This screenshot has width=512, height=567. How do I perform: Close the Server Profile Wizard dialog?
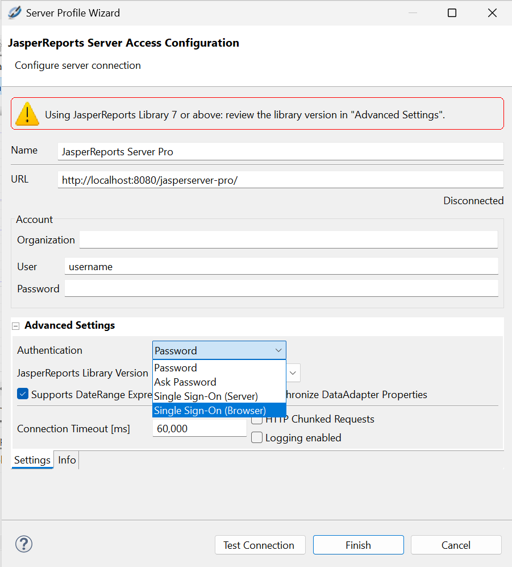492,13
